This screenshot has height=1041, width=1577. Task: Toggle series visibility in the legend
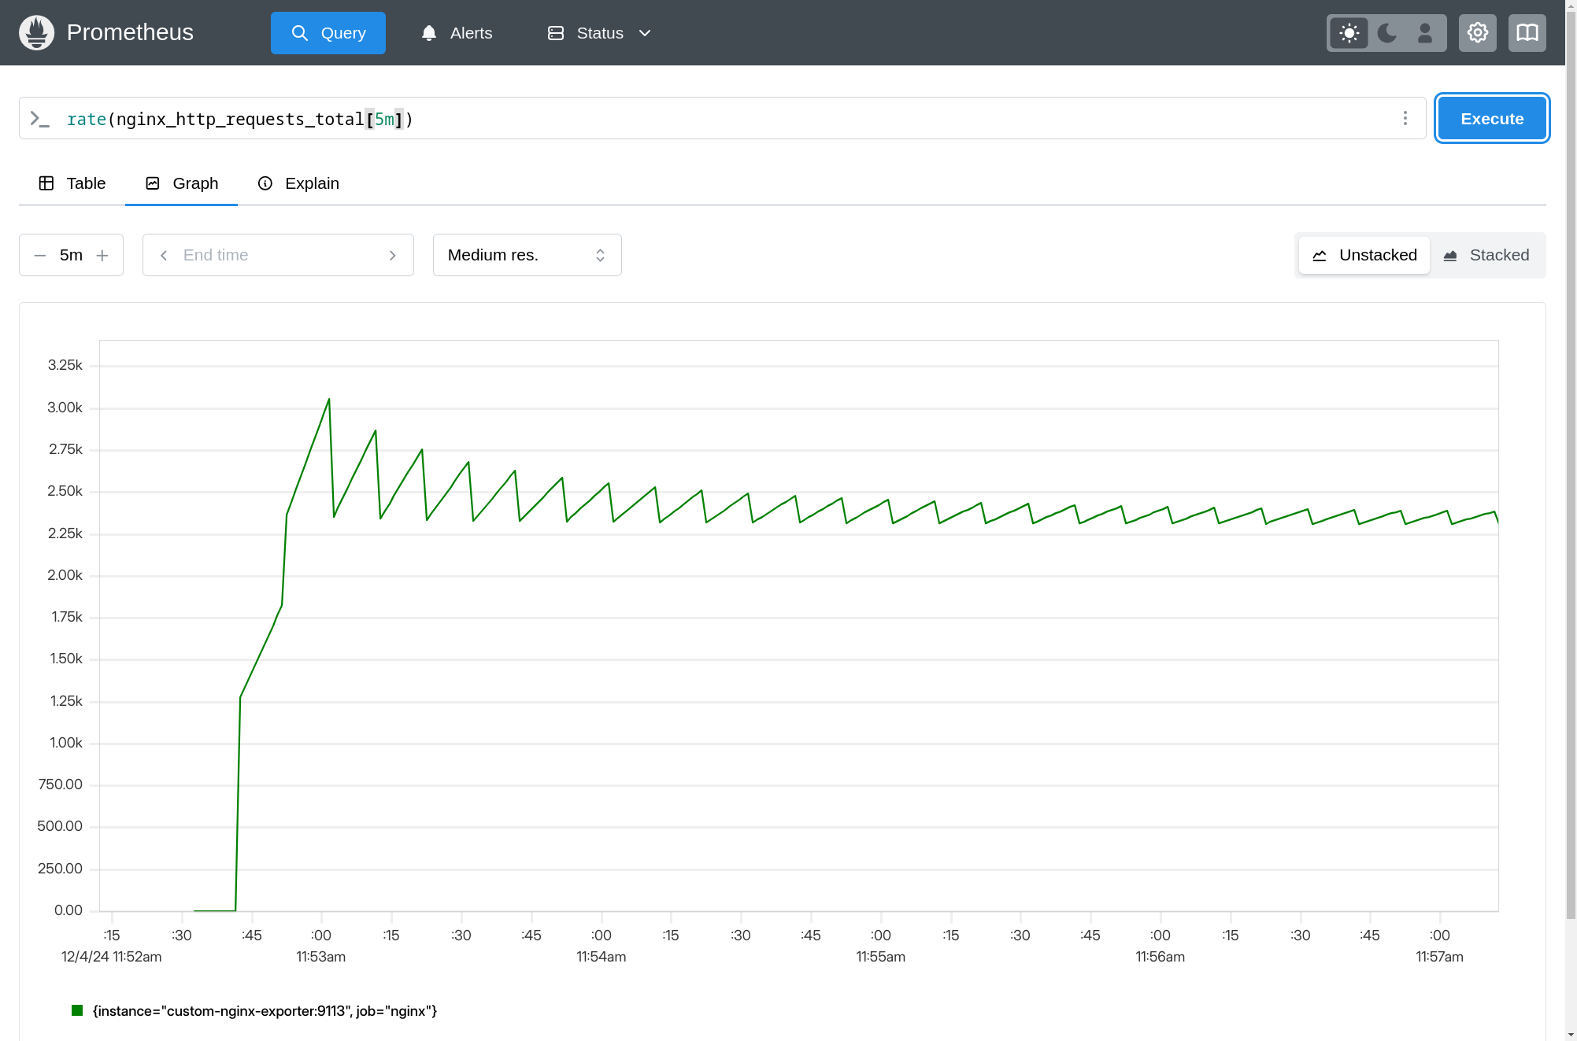click(x=254, y=1011)
